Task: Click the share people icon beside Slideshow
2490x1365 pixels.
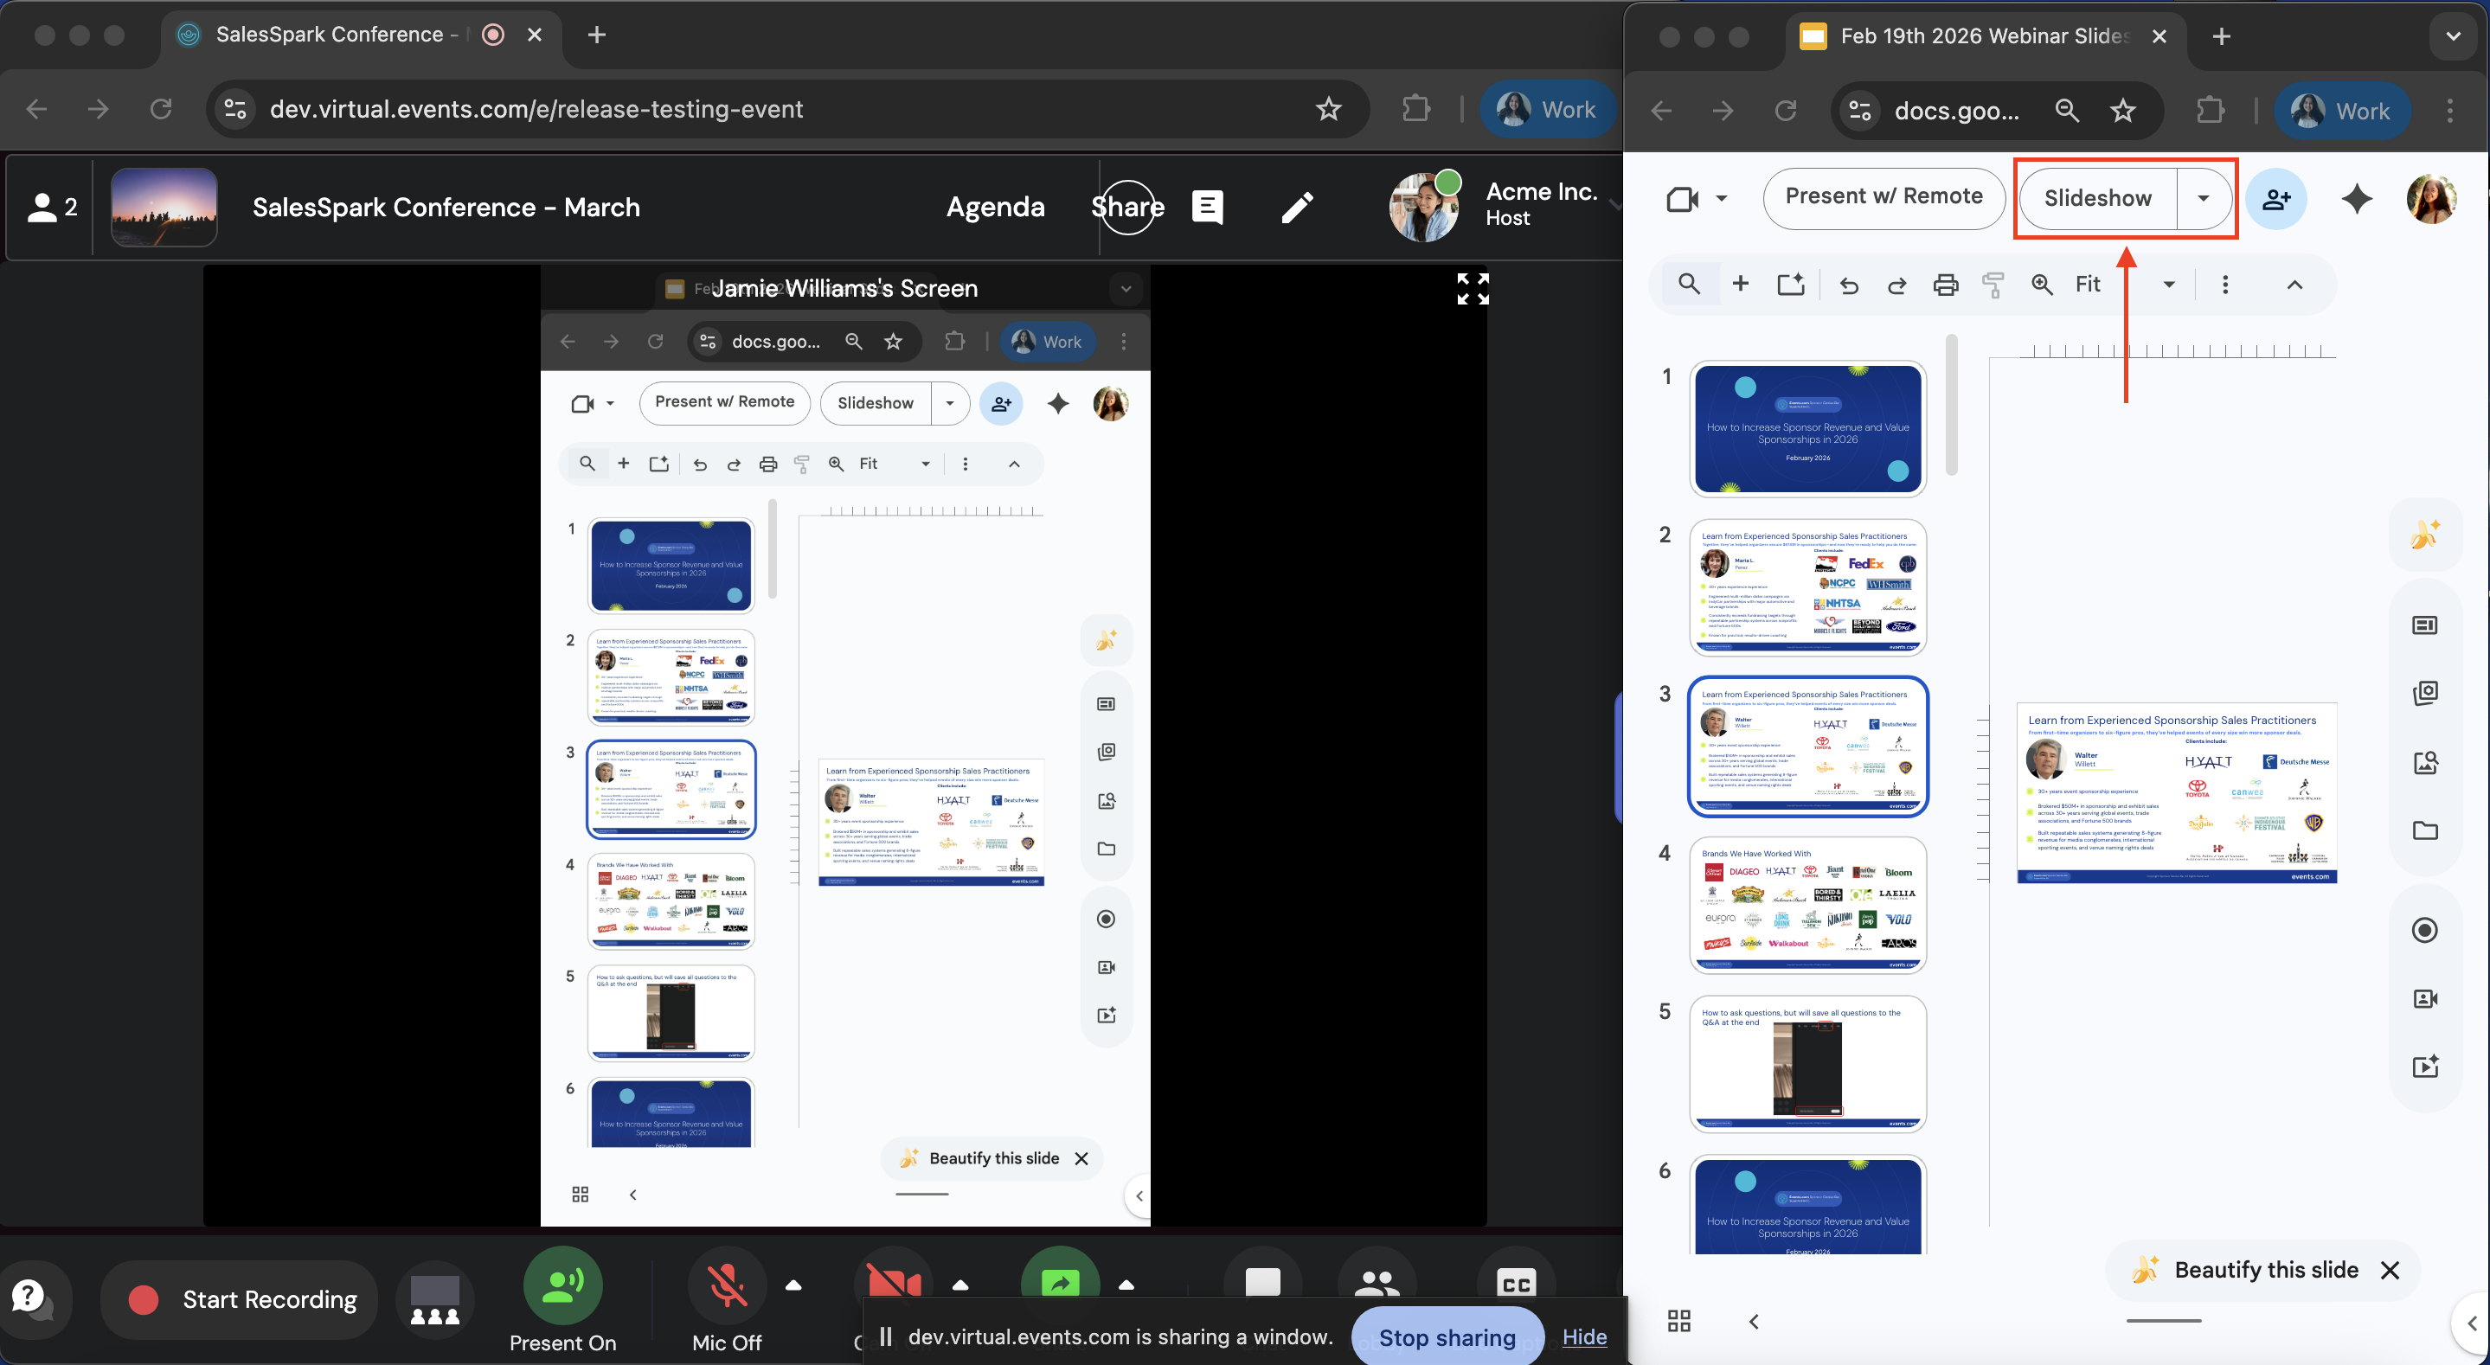Action: coord(2275,199)
